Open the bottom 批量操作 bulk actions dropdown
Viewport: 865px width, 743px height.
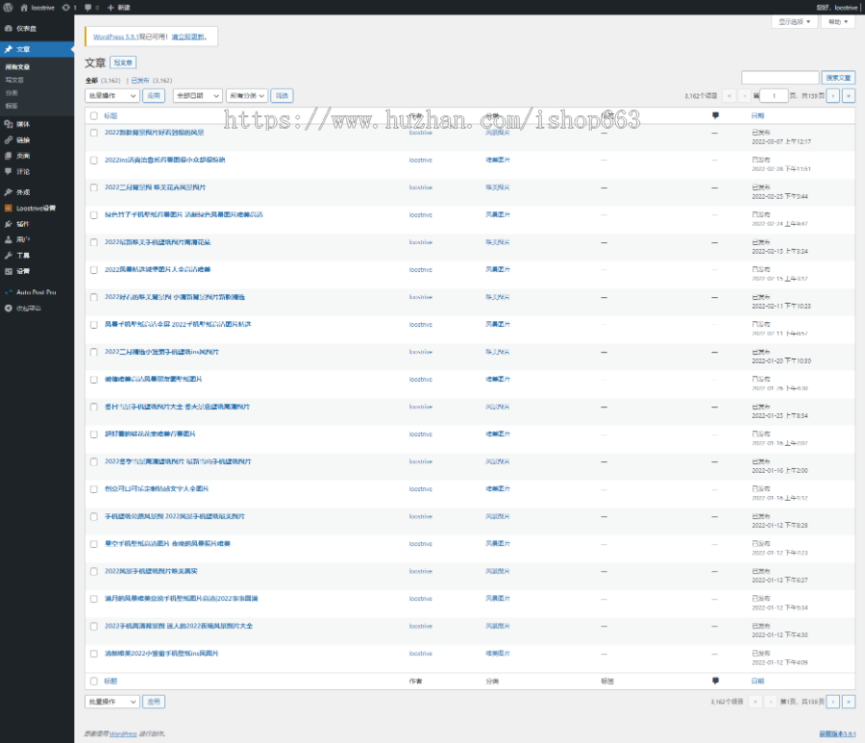pos(112,702)
